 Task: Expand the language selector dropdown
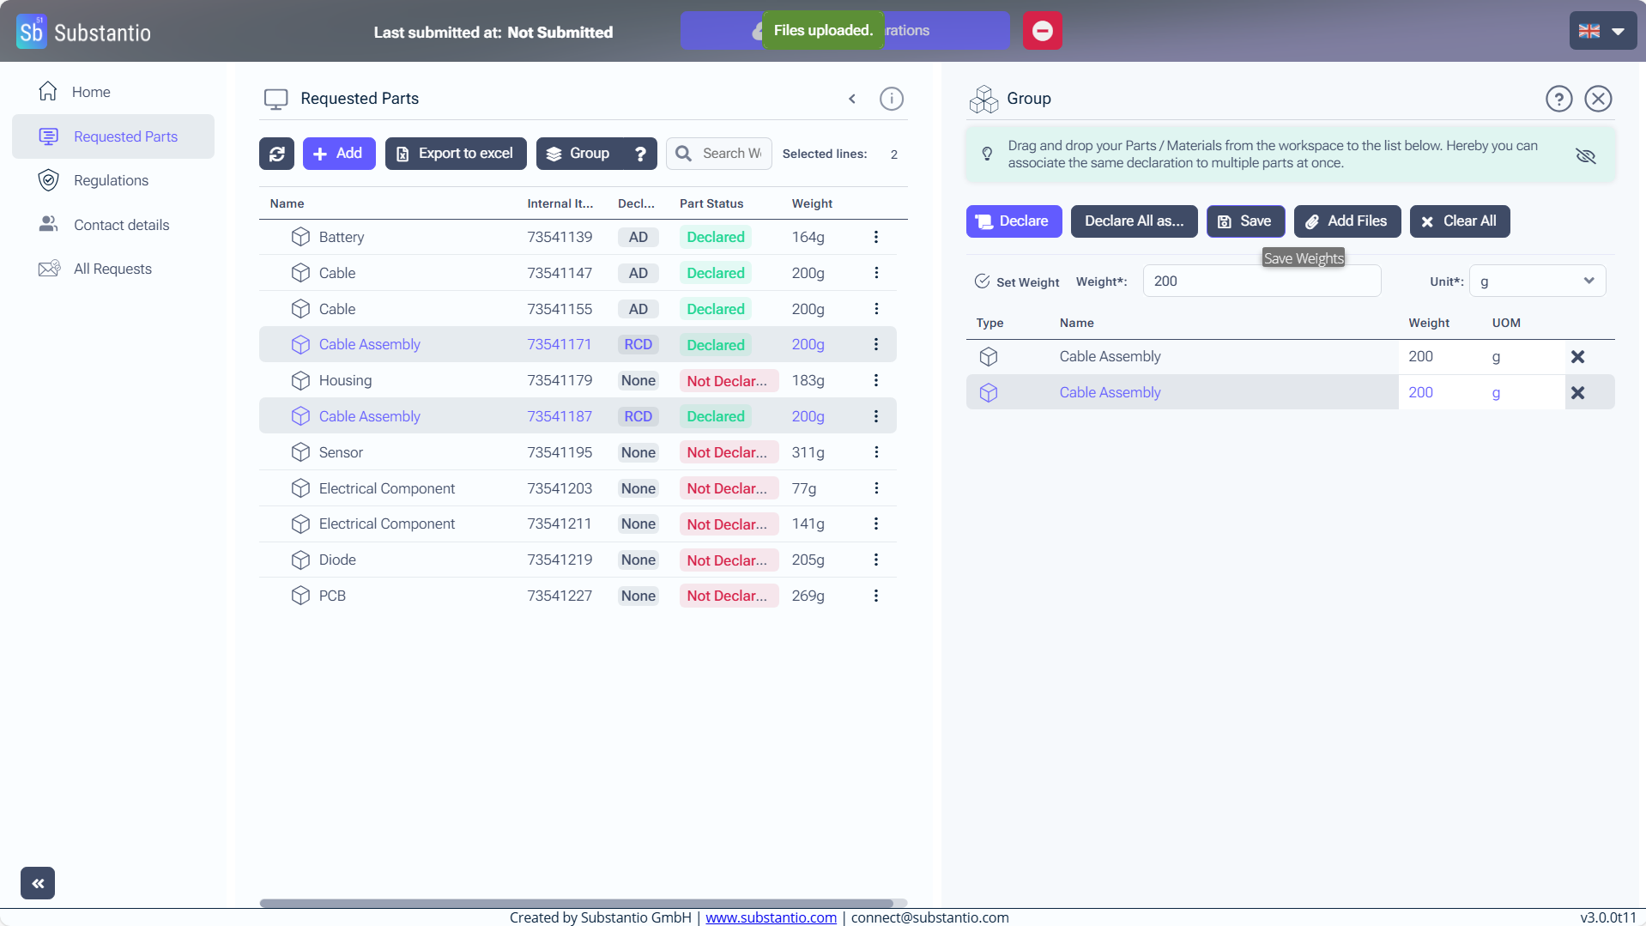[1602, 31]
